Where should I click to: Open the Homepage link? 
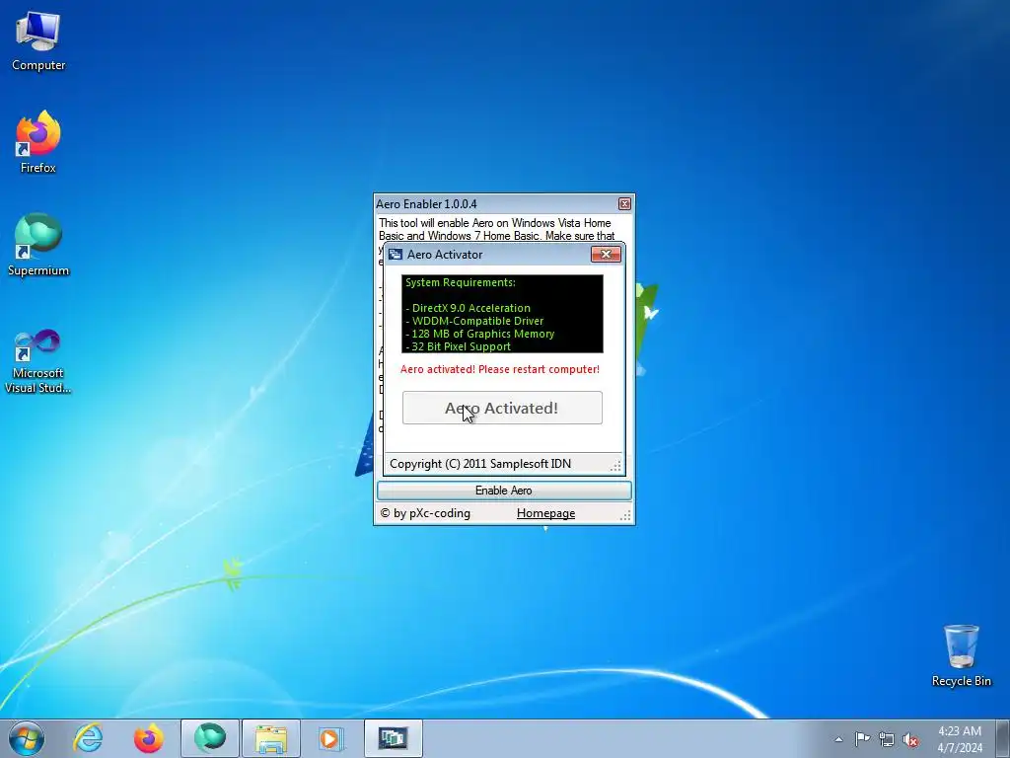[x=545, y=513]
